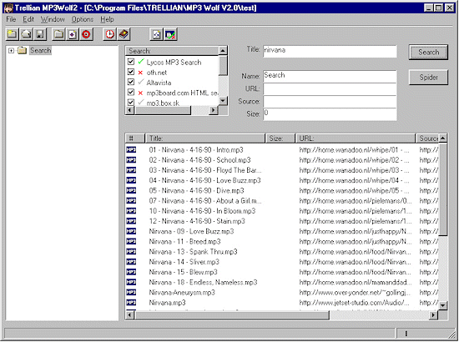
Task: Click the MP3 icon beside In Bloom.mp3
Action: click(x=131, y=211)
